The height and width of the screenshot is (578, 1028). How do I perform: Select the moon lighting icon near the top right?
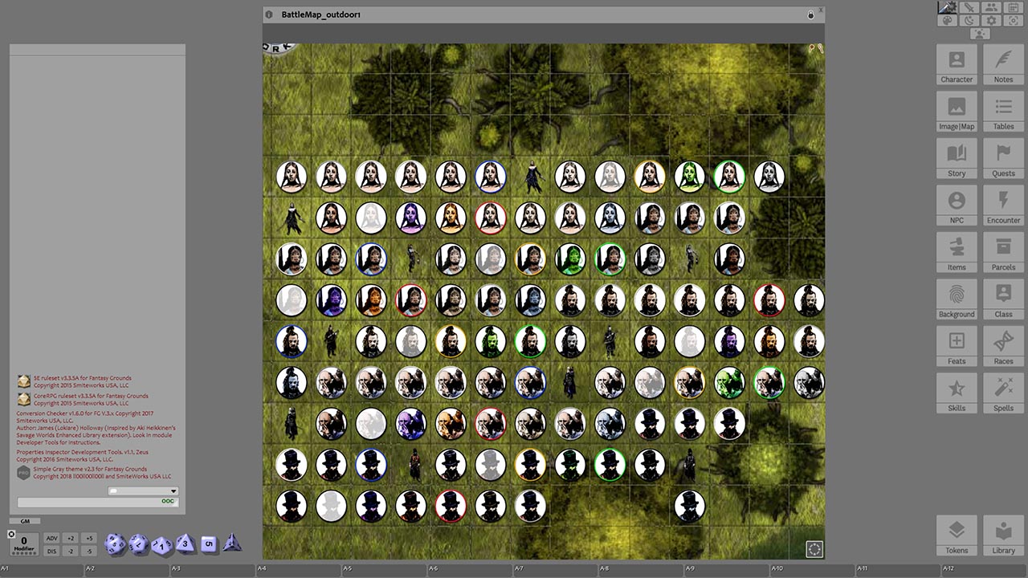[x=969, y=20]
